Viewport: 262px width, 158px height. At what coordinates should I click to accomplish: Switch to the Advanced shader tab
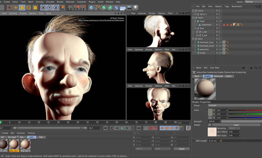[218, 76]
